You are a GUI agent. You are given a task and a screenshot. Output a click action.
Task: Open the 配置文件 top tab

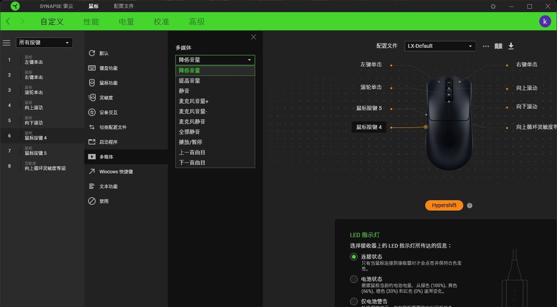coord(124,6)
